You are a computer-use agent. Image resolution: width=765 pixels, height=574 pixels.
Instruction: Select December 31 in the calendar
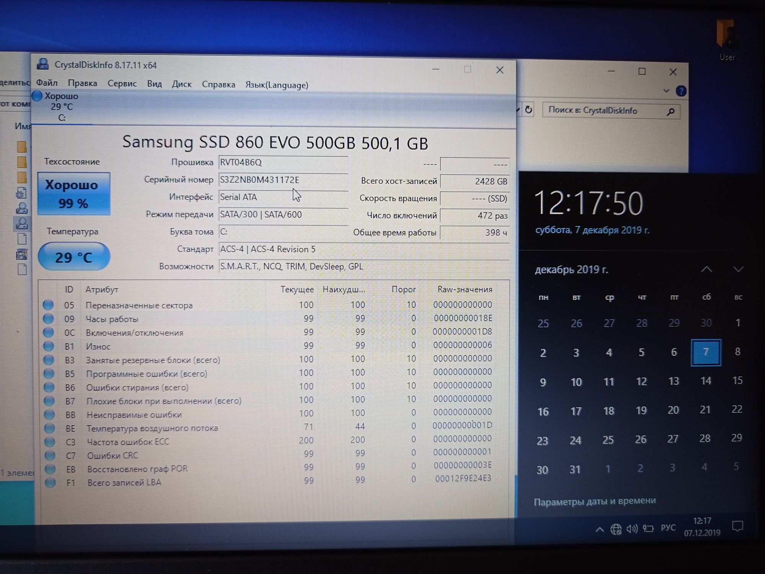coord(575,470)
